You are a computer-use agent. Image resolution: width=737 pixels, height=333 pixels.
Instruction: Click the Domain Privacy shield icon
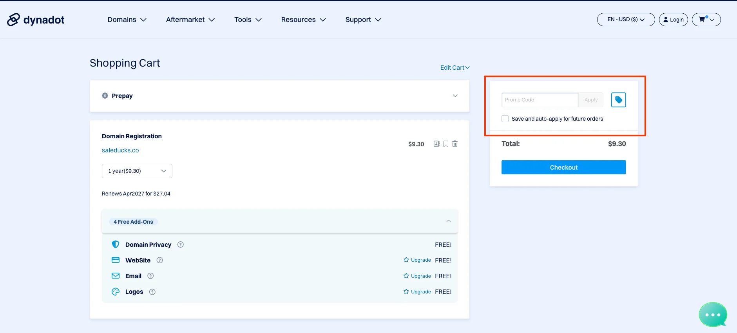pos(116,244)
